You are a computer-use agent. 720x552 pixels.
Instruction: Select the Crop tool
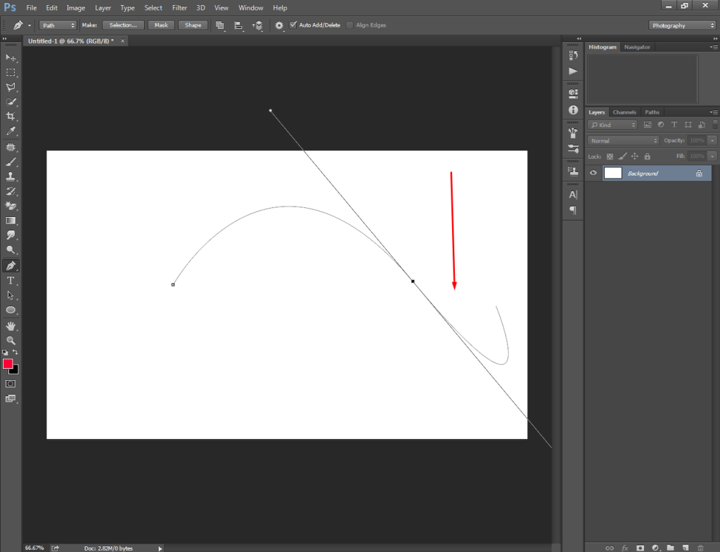pyautogui.click(x=11, y=116)
